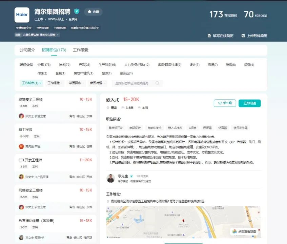Image resolution: width=287 pixels, height=244 pixels.
Task: Click the C语言 skill tag
Action: pos(192,128)
